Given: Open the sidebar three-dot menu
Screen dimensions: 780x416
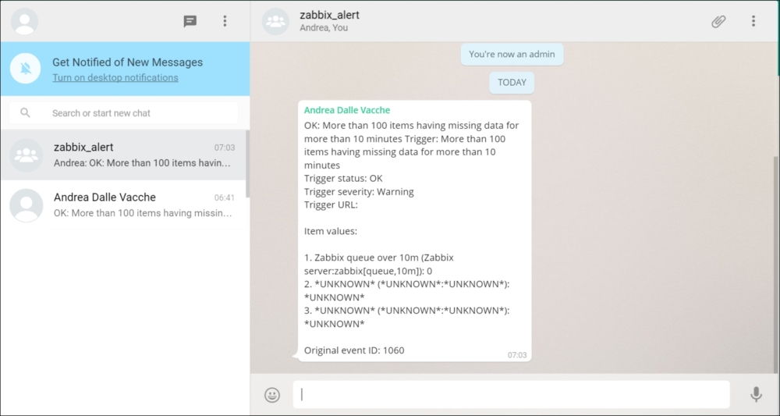Looking at the screenshot, I should [x=225, y=21].
